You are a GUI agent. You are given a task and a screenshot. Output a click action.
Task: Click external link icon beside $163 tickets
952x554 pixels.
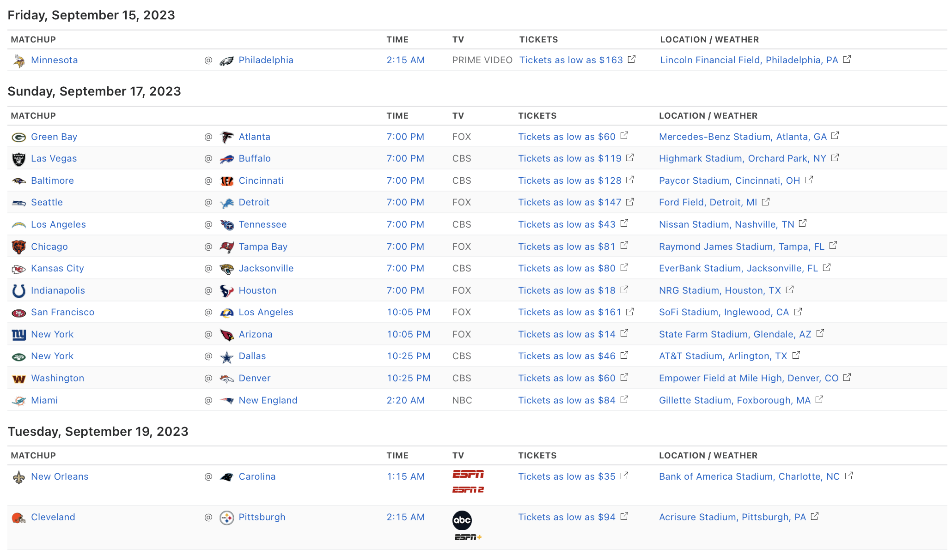(x=632, y=60)
